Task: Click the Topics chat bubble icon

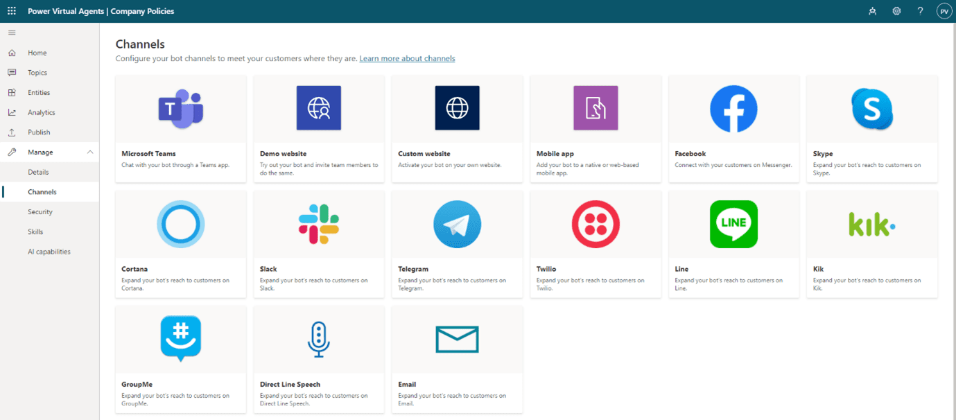Action: (x=12, y=73)
